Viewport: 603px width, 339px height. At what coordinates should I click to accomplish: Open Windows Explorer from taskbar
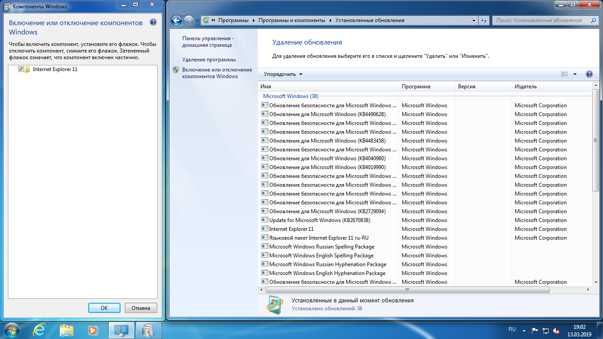tap(66, 330)
